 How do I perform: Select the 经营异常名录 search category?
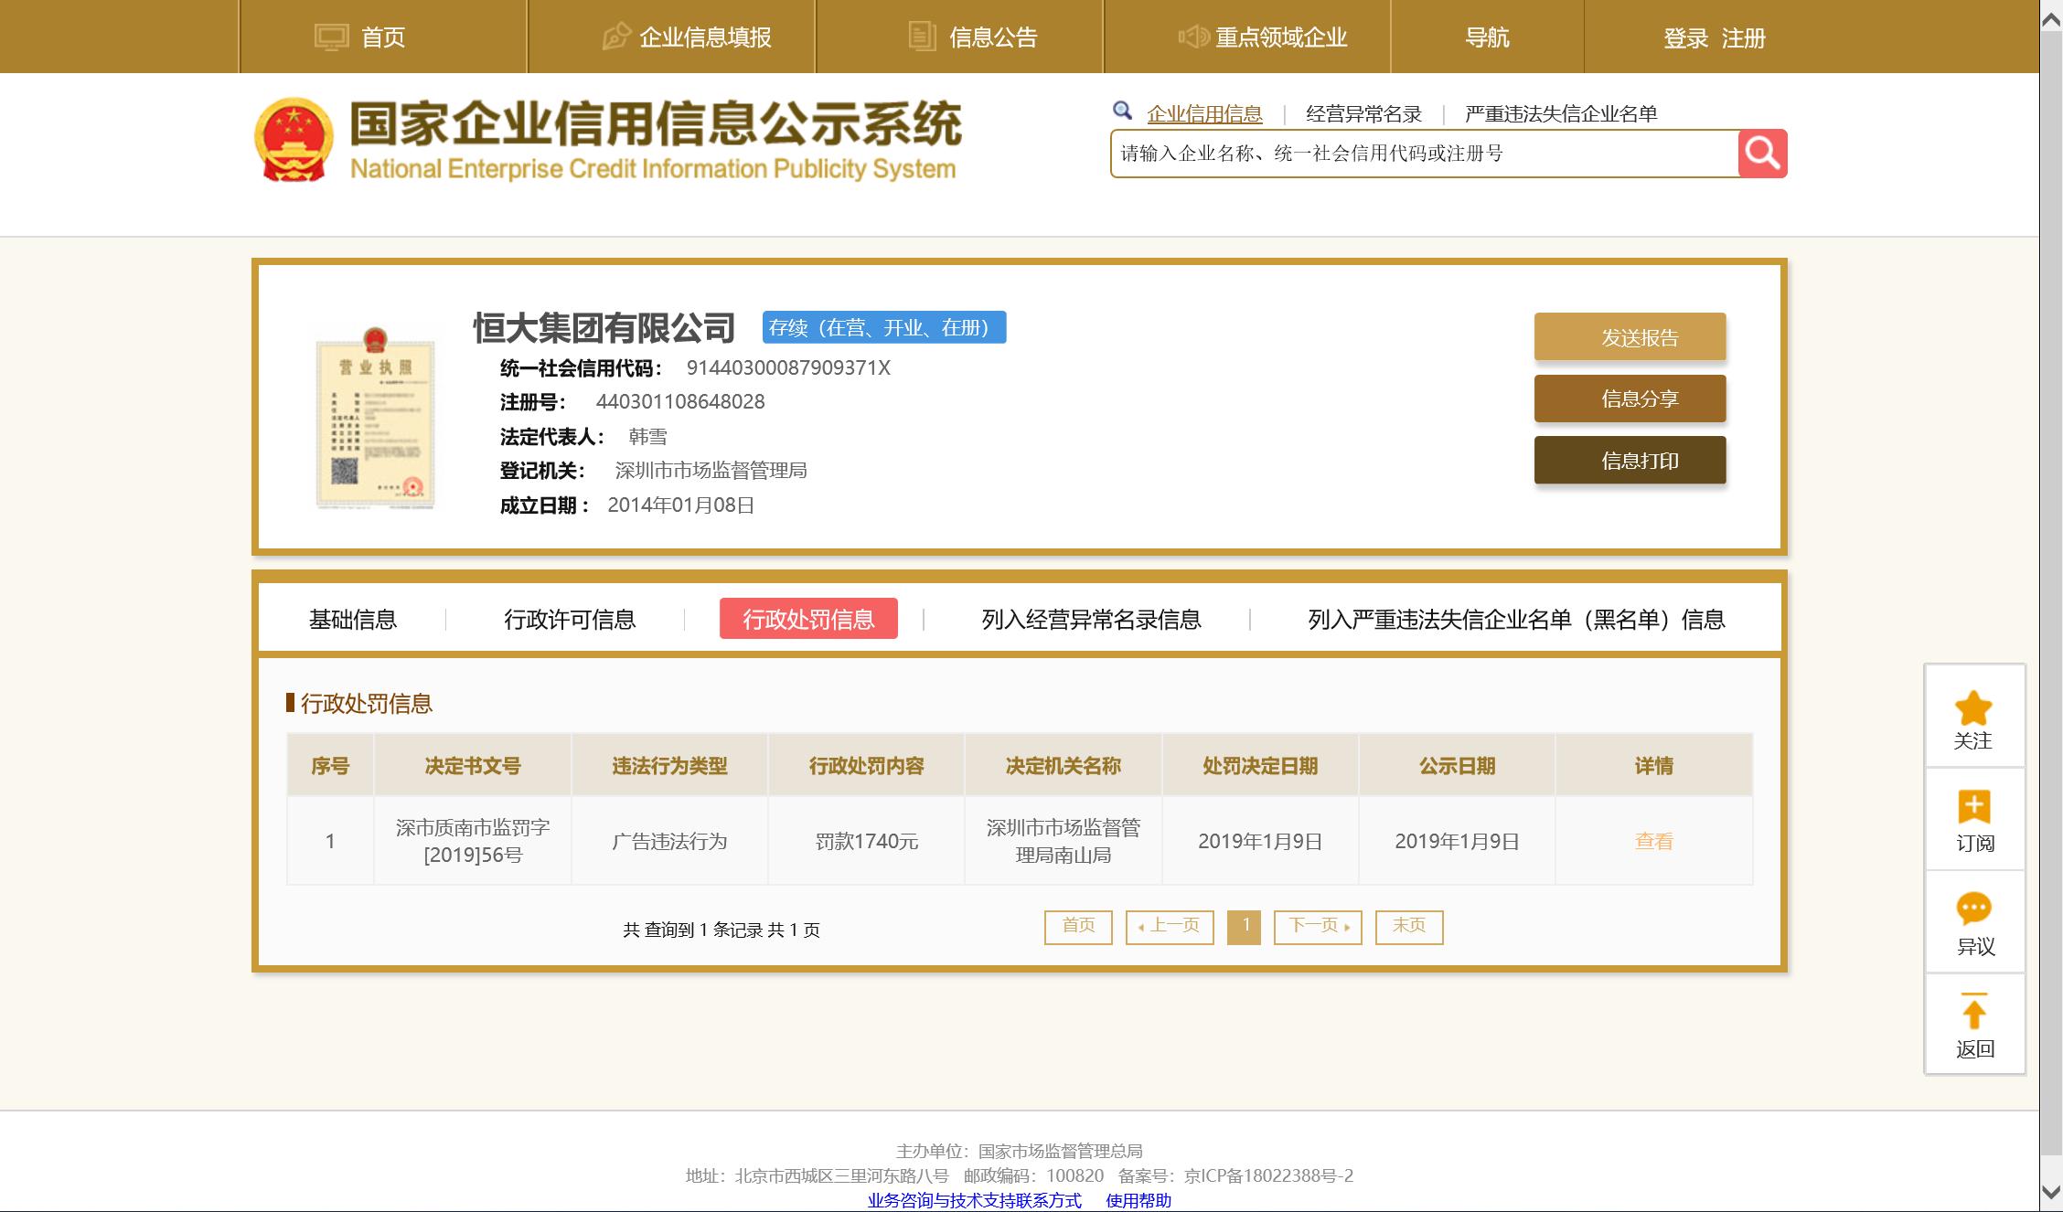pyautogui.click(x=1364, y=113)
